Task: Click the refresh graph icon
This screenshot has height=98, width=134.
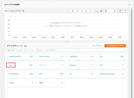Action: [x=120, y=11]
